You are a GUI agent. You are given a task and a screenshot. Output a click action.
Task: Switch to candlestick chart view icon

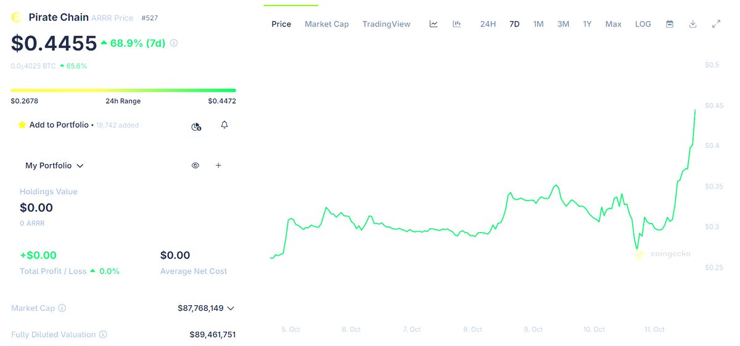457,24
